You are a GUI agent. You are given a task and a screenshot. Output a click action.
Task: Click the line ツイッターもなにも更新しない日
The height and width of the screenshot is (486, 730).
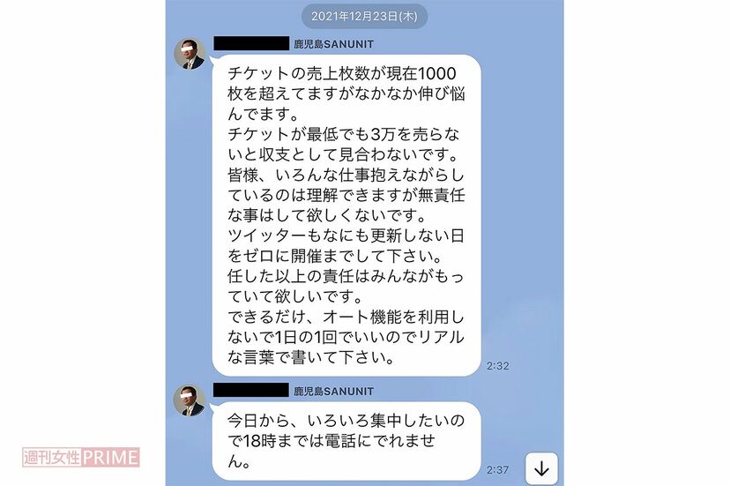click(x=346, y=236)
